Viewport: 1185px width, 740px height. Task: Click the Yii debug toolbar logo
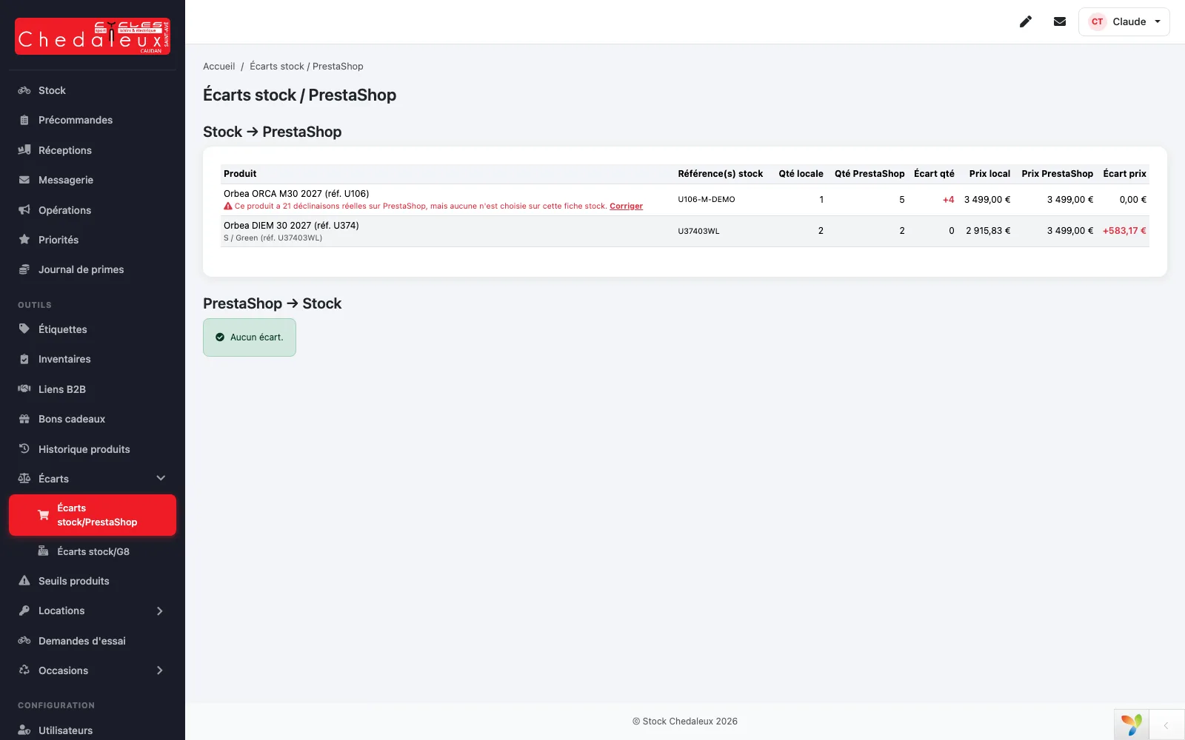(x=1132, y=725)
